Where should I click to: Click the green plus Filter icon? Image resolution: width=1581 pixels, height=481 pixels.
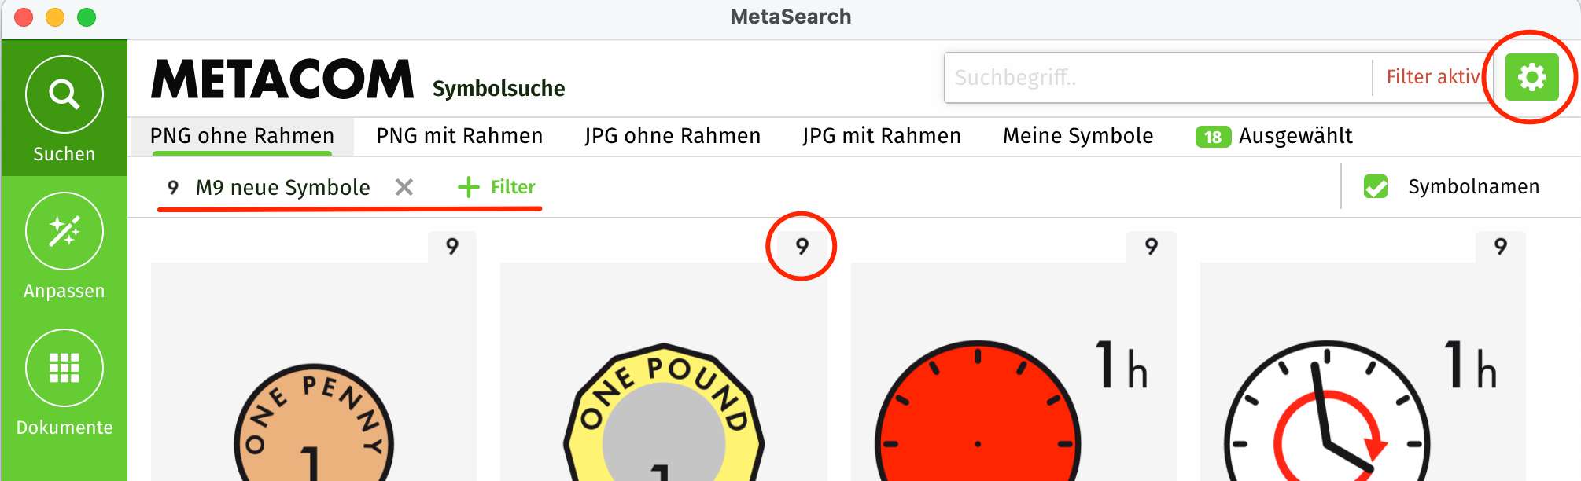coord(469,187)
